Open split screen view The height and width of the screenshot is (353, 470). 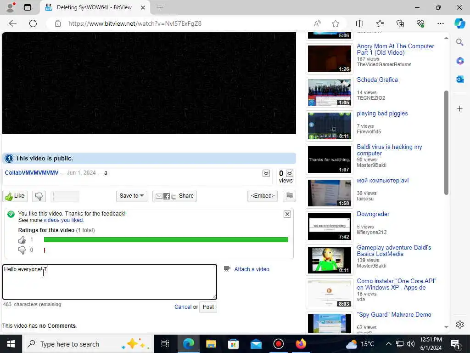pyautogui.click(x=359, y=23)
